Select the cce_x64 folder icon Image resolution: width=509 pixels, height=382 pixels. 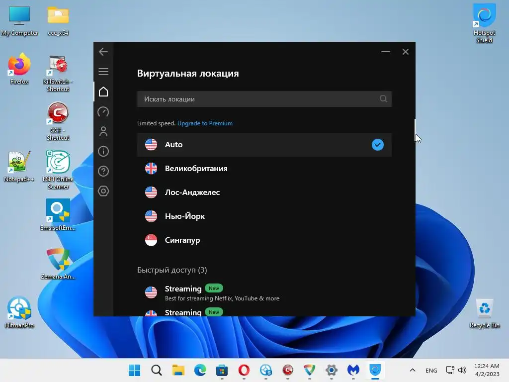(x=58, y=20)
